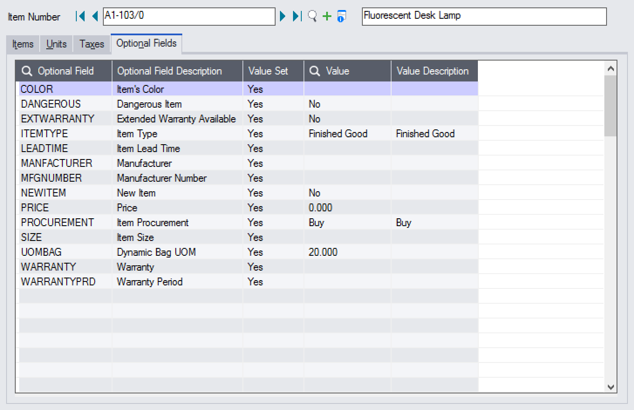Screen dimensions: 634x410
Task: Click the Warranty Period description cell
Action: pos(177,281)
